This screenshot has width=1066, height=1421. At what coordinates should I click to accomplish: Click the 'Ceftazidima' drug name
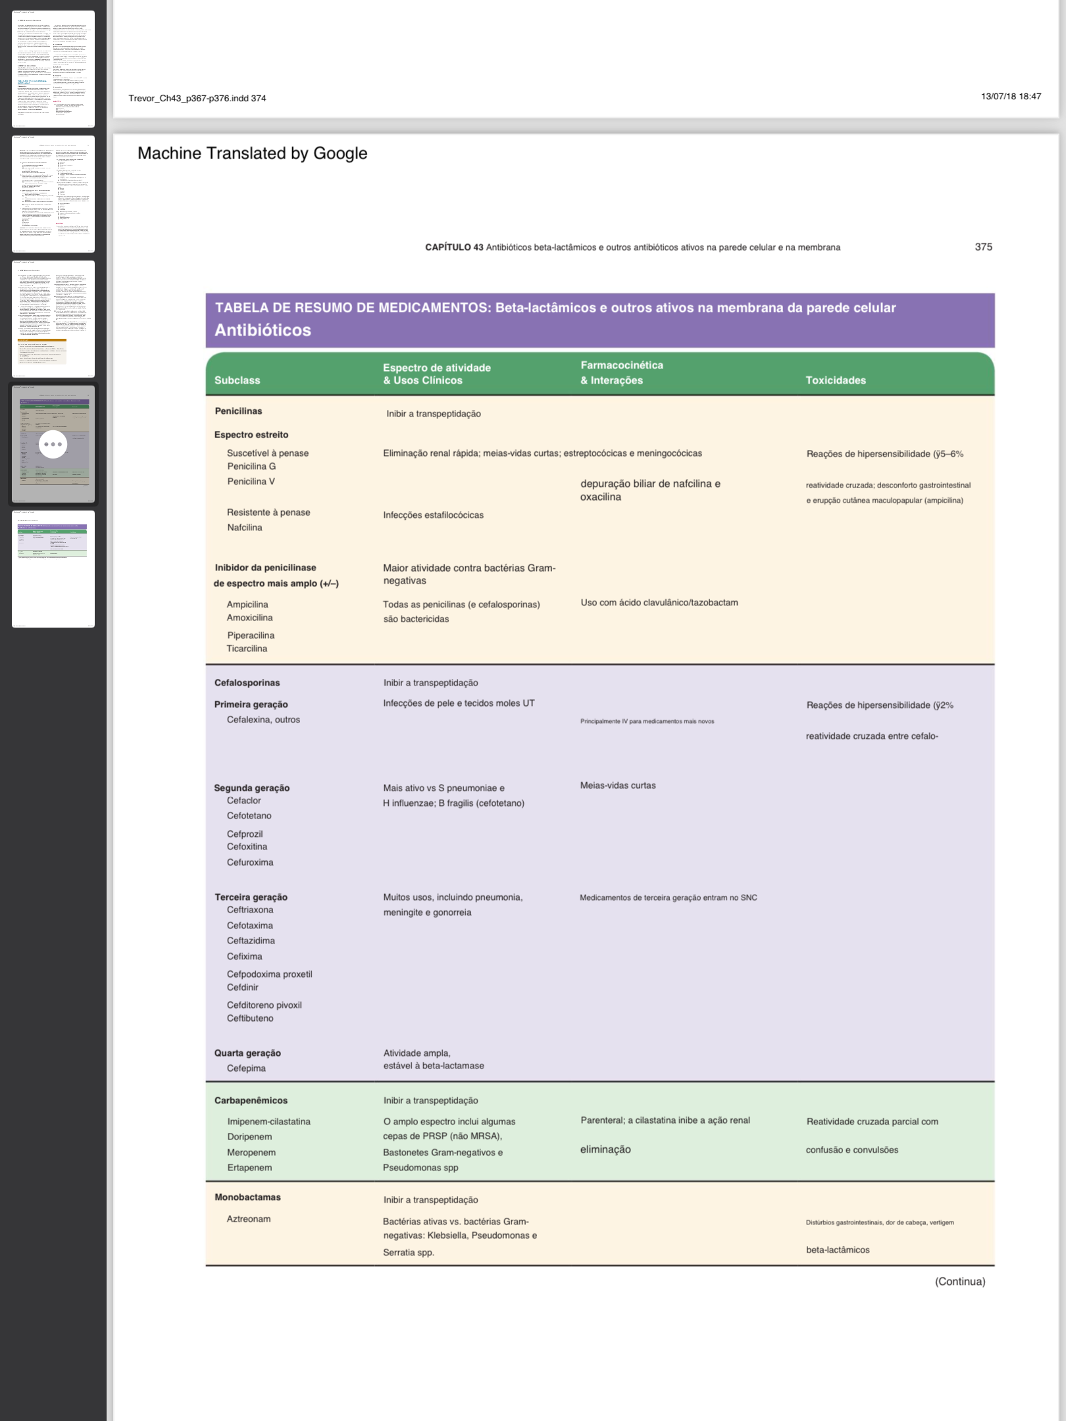(x=251, y=941)
